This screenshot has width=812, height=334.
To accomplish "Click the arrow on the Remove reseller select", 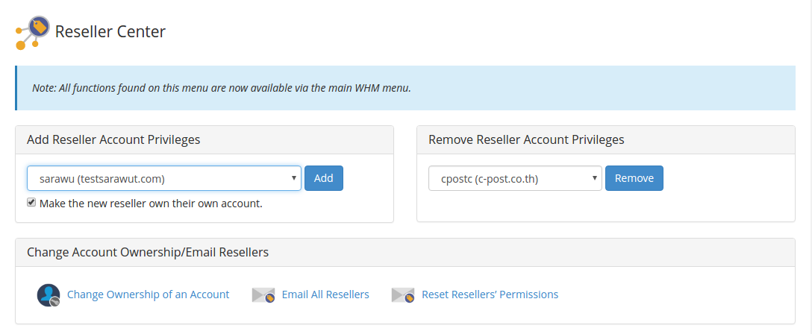I will tap(594, 178).
